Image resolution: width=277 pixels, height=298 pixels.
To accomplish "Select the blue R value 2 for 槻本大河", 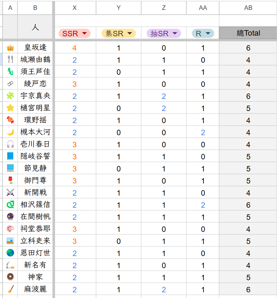I will (203, 133).
